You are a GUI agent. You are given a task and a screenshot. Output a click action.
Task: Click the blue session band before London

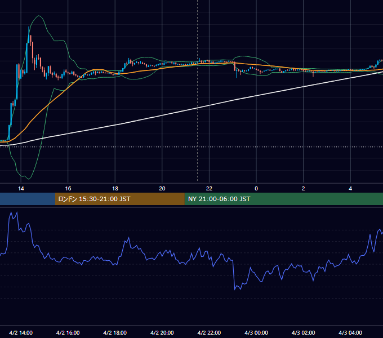click(x=28, y=199)
